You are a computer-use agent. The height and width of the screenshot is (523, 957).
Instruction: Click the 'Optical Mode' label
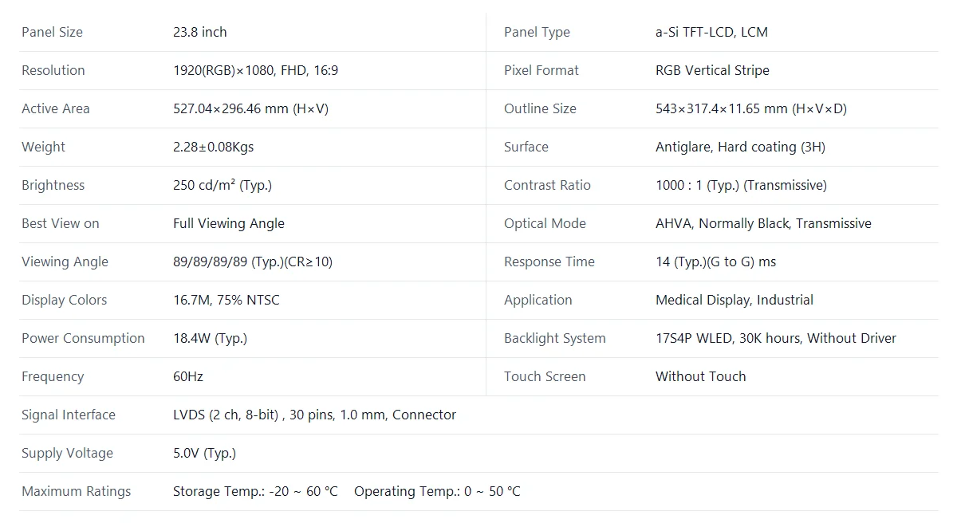coord(545,223)
